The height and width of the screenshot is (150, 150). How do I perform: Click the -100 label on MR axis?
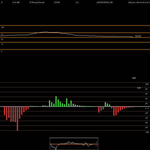point(147,132)
